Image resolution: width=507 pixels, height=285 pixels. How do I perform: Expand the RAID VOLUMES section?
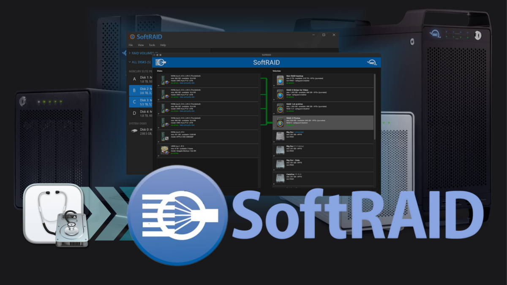tap(130, 53)
